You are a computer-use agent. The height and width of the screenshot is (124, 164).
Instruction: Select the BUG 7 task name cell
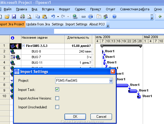43,57
